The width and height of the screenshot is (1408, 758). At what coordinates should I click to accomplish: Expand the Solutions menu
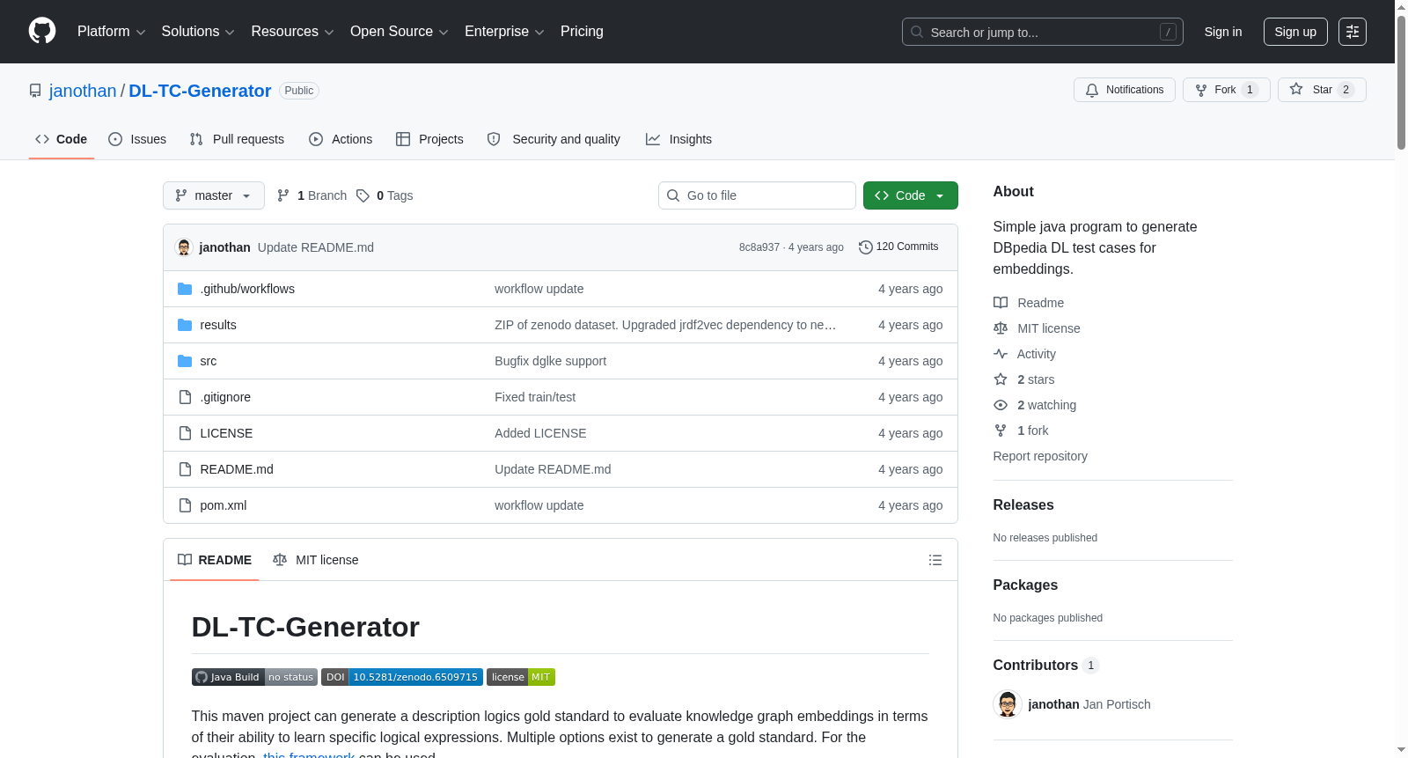(x=198, y=32)
